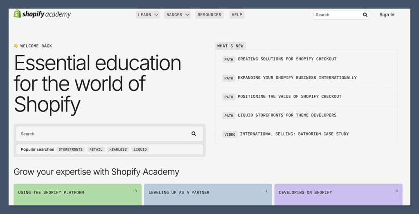This screenshot has height=214, width=419.
Task: Click the What's New tab label
Action: 230,46
